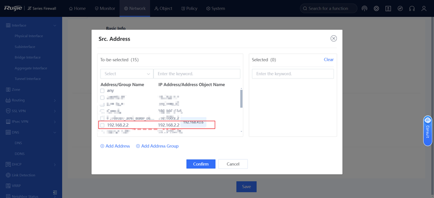Click the address list scrollbar

pyautogui.click(x=241, y=98)
